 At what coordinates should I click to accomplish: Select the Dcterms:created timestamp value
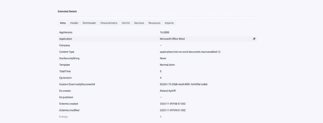(173, 104)
